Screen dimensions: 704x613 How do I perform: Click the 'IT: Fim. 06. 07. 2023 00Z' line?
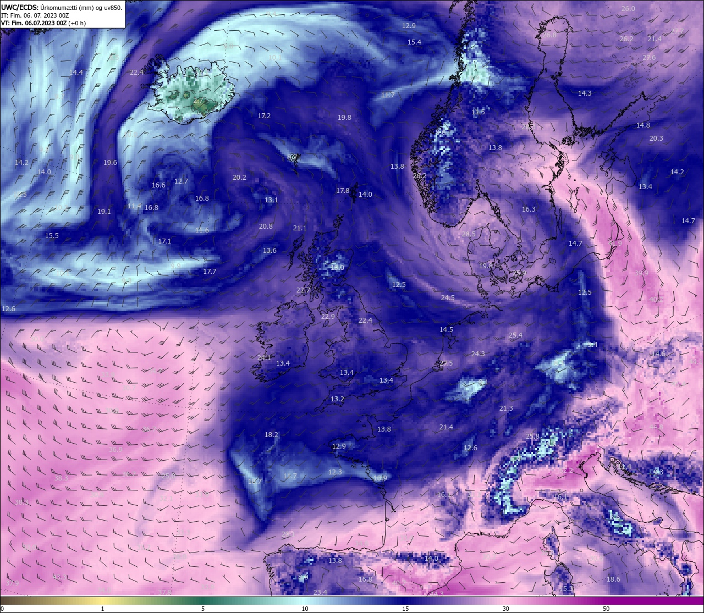tap(35, 15)
